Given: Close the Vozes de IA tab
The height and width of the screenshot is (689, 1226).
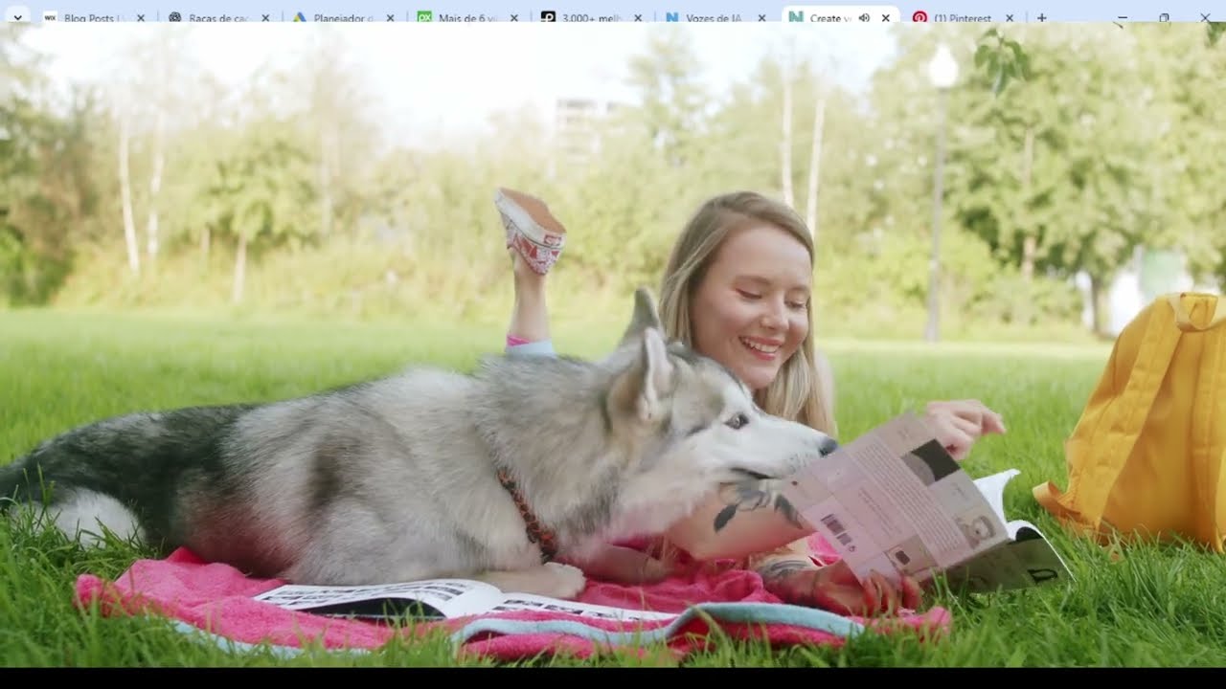Looking at the screenshot, I should pyautogui.click(x=761, y=17).
